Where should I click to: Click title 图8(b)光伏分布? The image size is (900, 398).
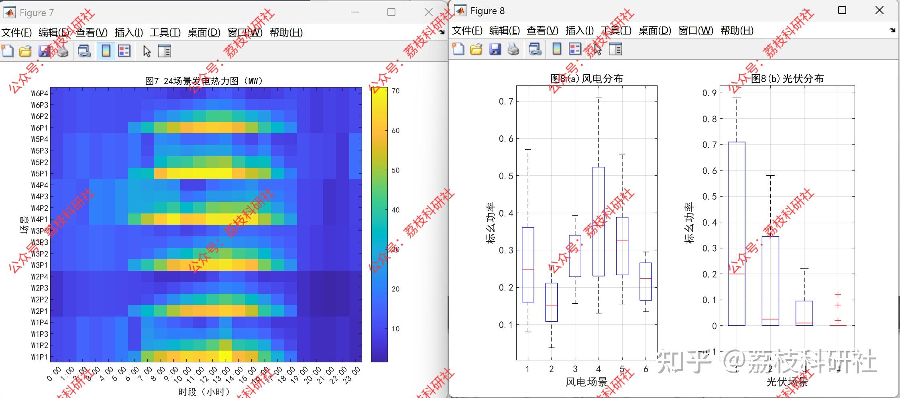click(x=787, y=79)
